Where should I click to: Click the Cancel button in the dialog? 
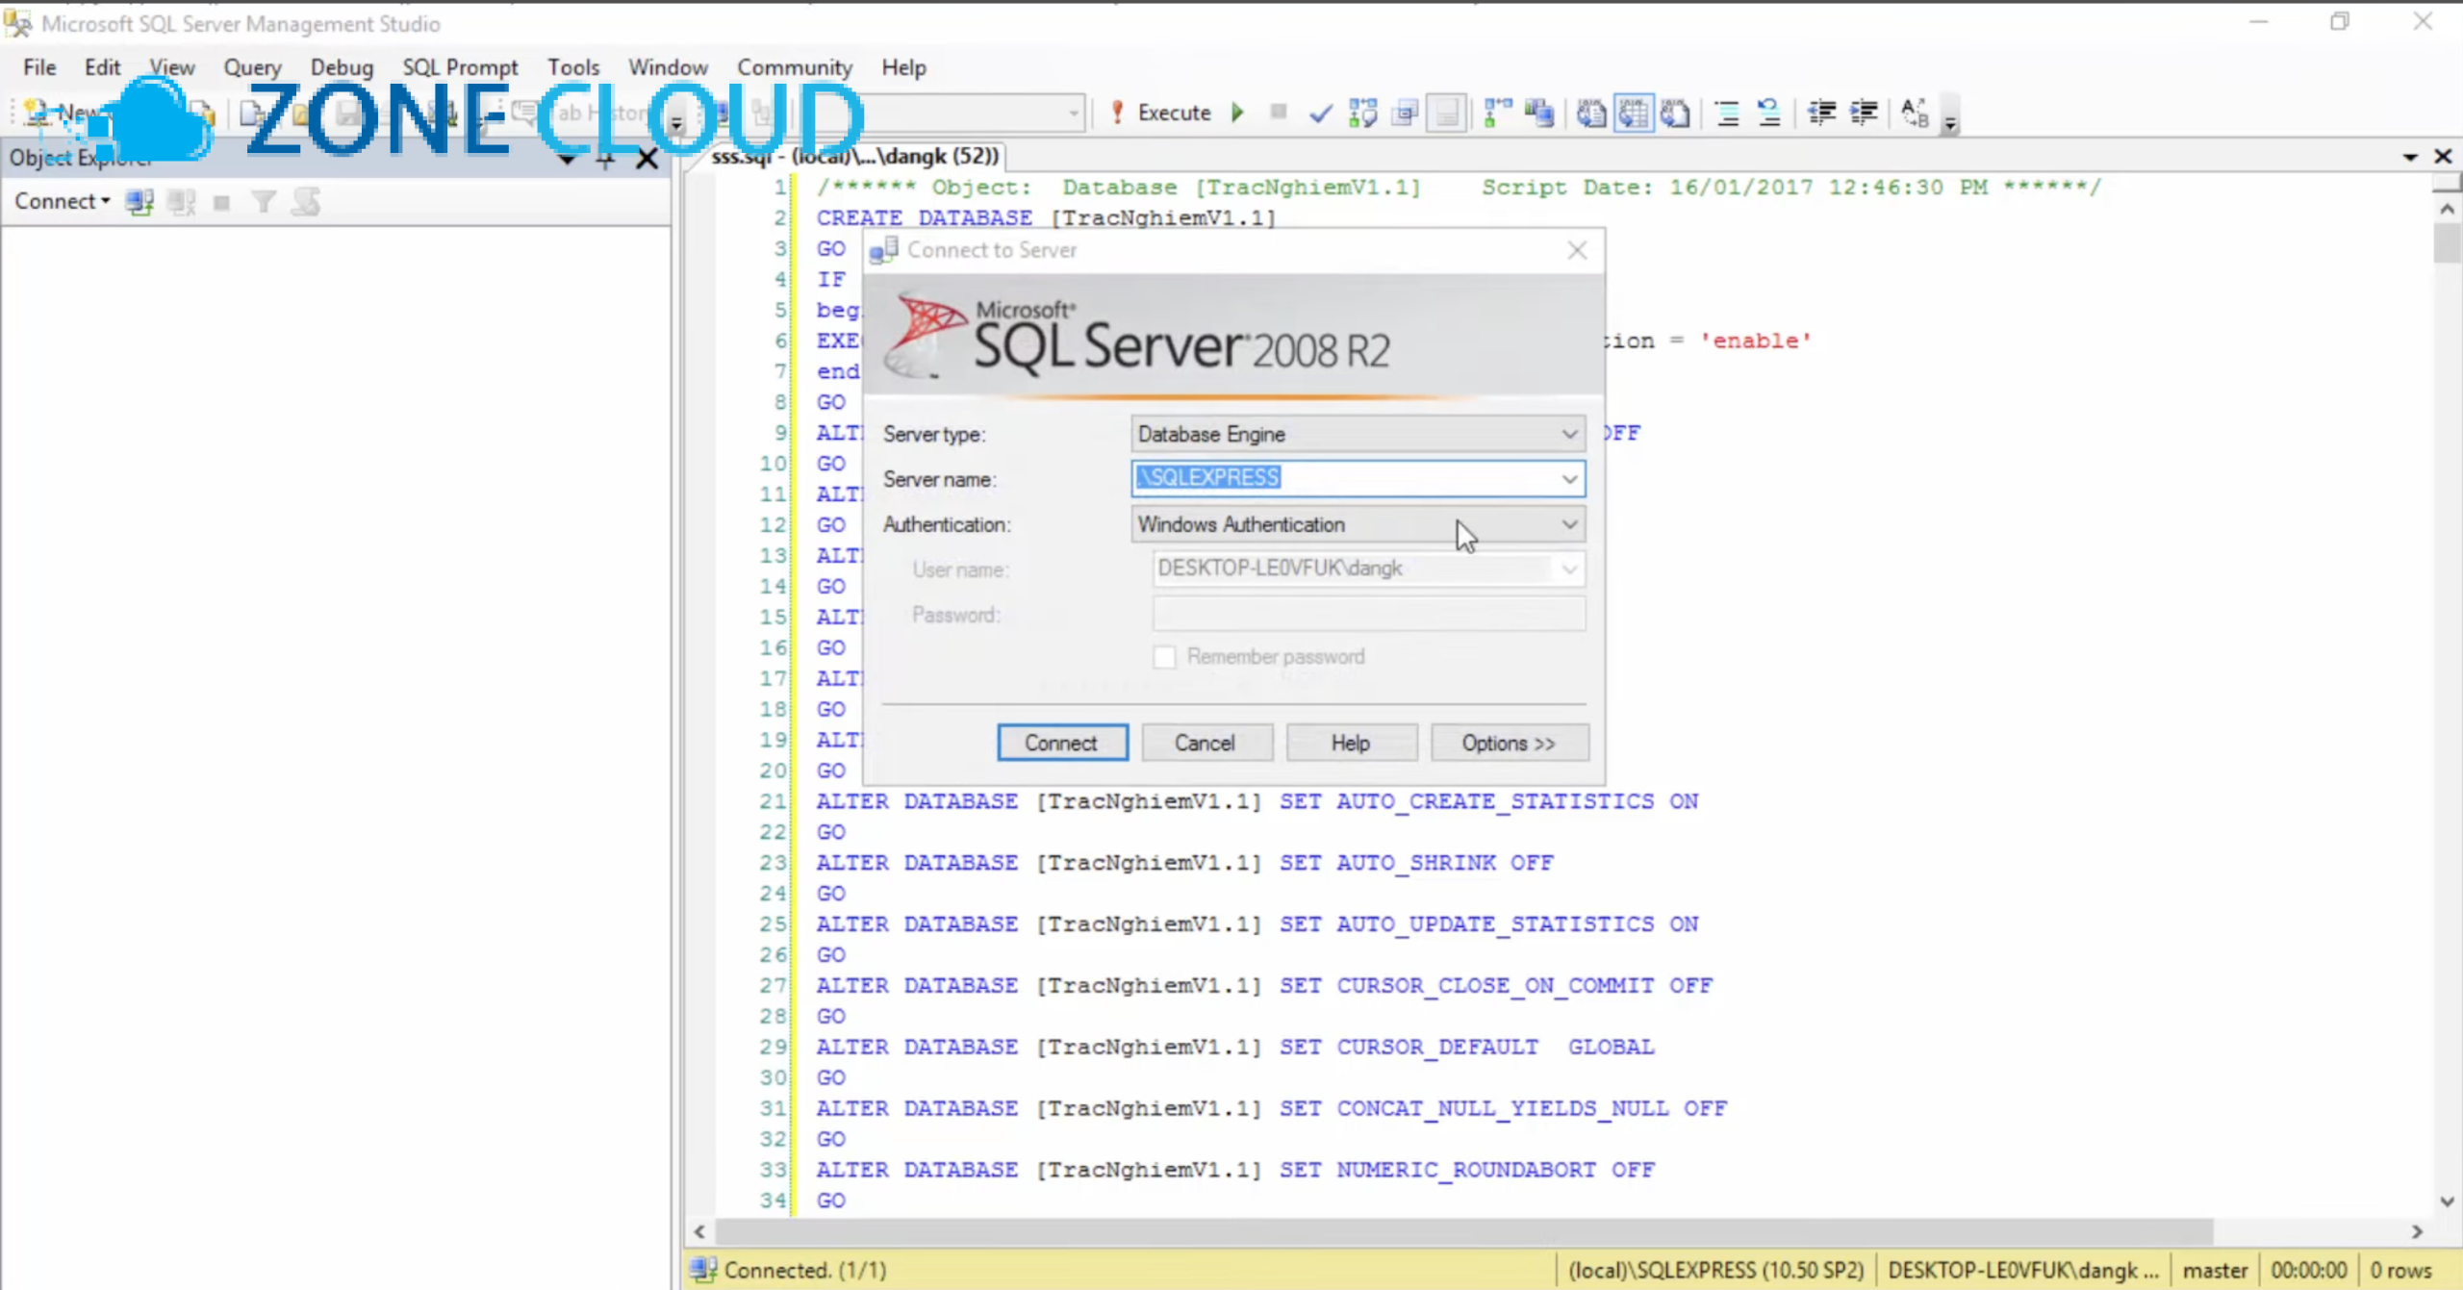(1206, 743)
